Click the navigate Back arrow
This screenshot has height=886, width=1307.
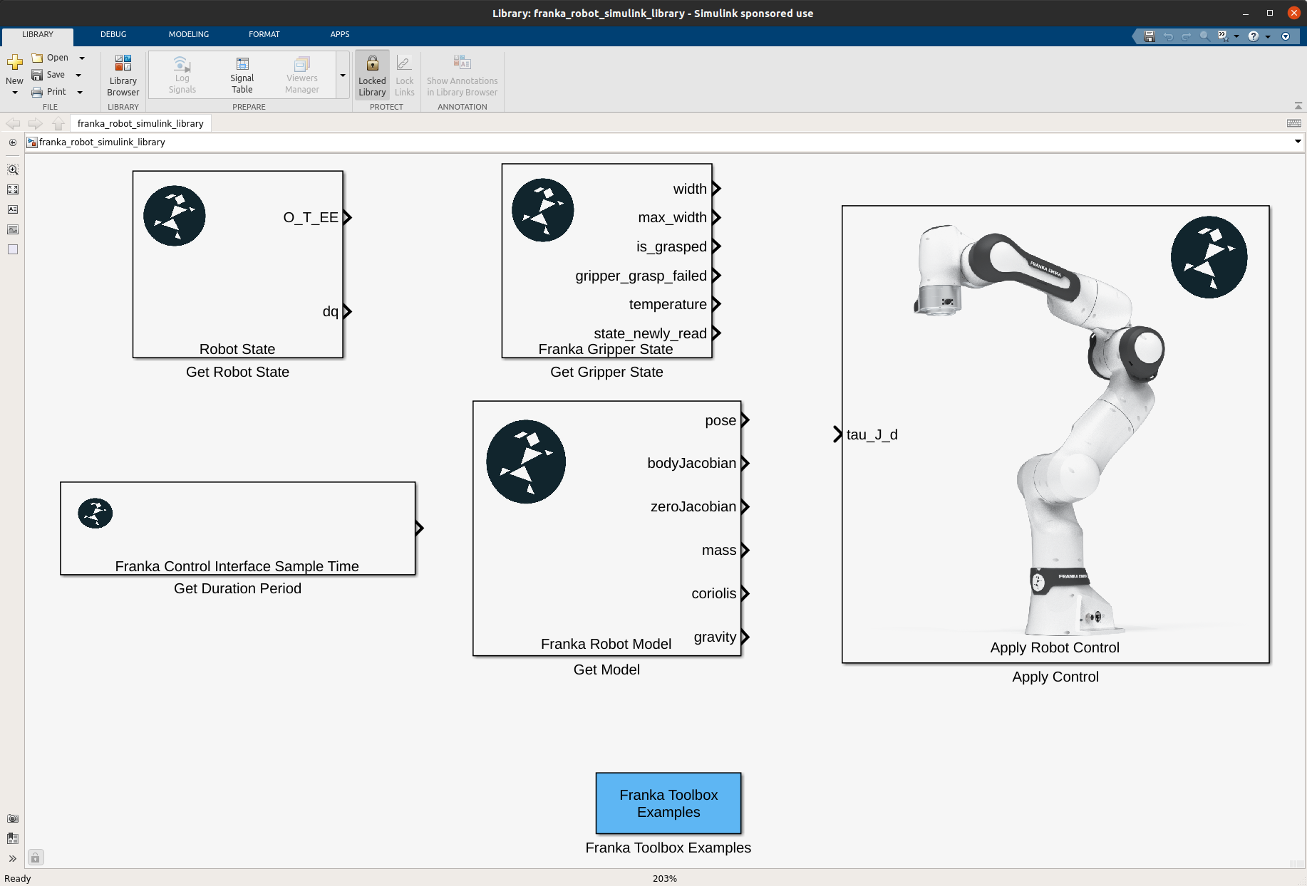point(13,123)
